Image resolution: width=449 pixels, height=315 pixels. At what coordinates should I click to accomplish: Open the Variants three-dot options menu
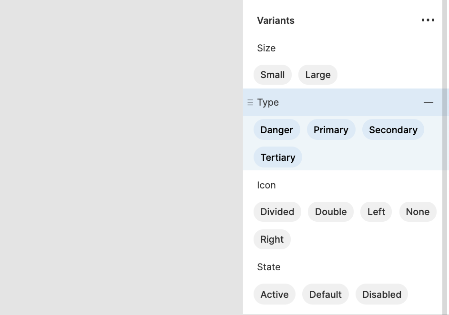point(428,20)
